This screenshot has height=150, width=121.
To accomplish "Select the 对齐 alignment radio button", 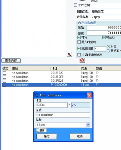I will pos(108,47).
